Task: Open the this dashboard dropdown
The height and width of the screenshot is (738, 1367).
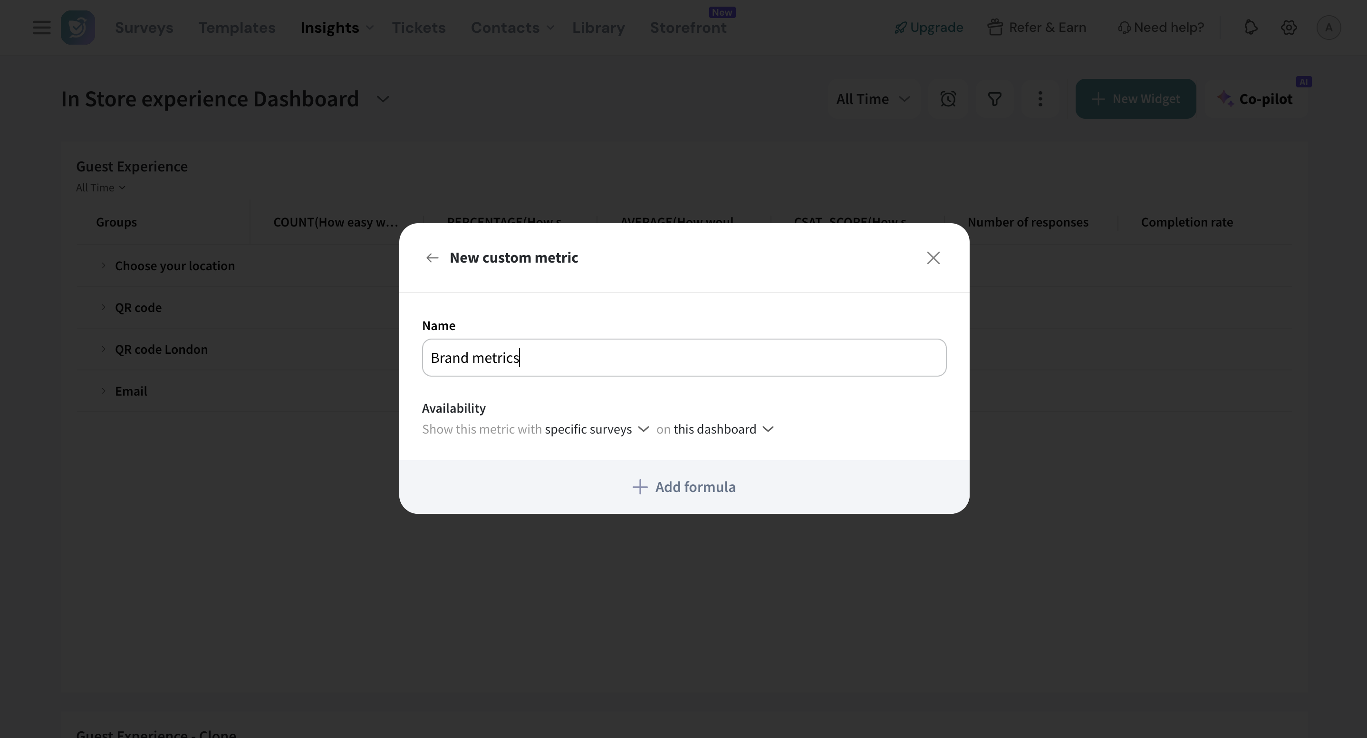Action: [x=723, y=429]
